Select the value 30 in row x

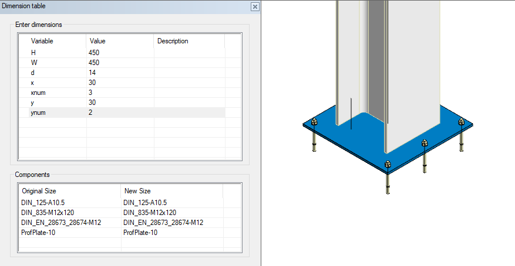pyautogui.click(x=92, y=83)
